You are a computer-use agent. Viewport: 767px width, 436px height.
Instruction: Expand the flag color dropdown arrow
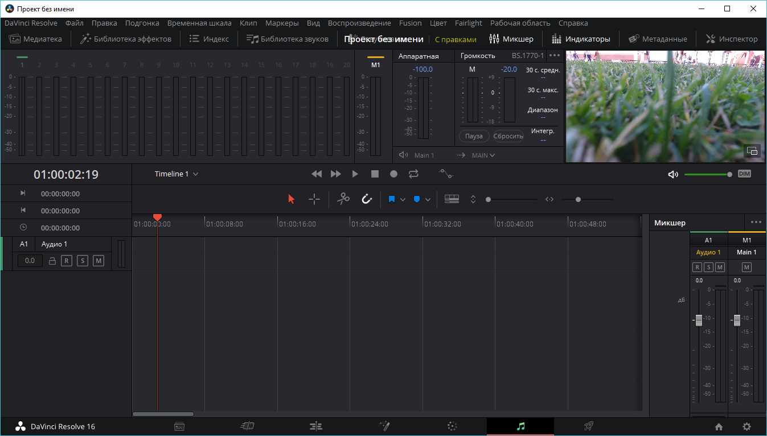pyautogui.click(x=403, y=200)
